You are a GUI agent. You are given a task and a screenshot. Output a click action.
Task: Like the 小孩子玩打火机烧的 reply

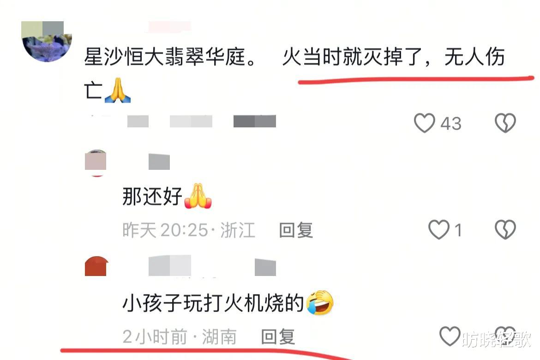(x=450, y=336)
